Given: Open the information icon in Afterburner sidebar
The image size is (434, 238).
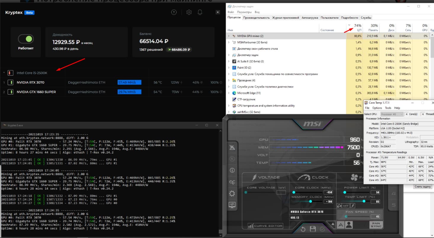Looking at the screenshot, I should 232,170.
